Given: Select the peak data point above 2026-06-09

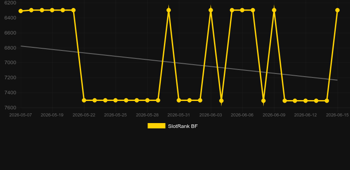Looking at the screenshot, I should (274, 10).
